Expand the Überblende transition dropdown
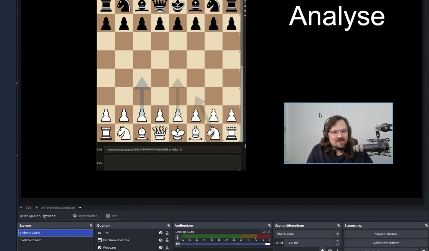Viewport: 429px width, 251px height. click(x=337, y=234)
